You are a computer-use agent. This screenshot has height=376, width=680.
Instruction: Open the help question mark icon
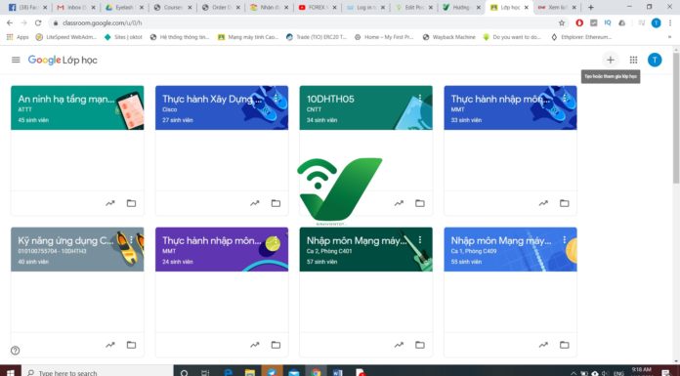[16, 351]
